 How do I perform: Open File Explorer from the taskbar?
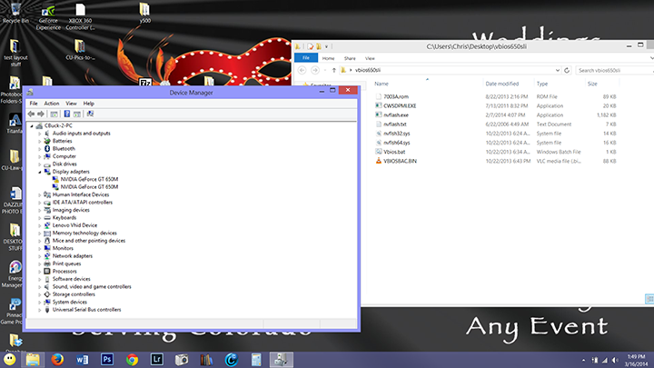(x=33, y=359)
